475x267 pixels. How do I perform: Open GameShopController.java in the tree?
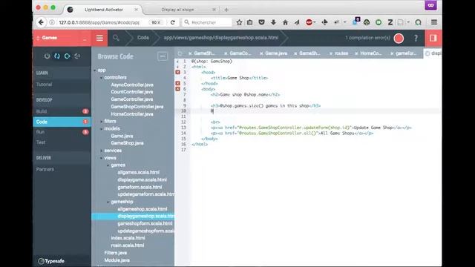pos(137,107)
